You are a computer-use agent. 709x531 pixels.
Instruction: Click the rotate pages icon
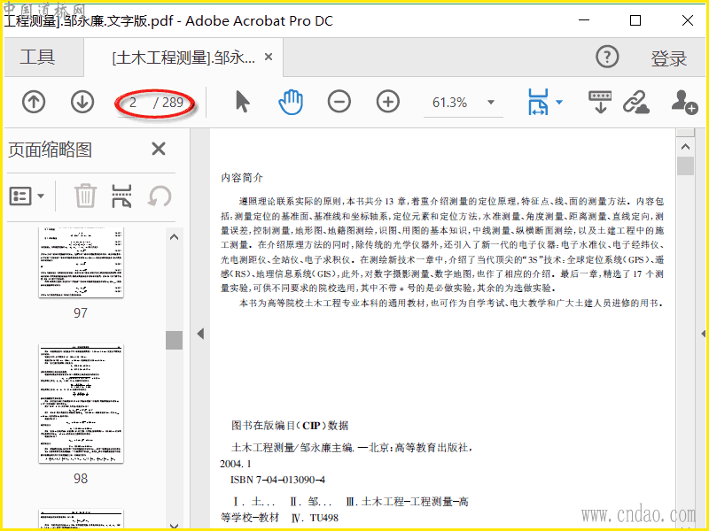click(160, 196)
